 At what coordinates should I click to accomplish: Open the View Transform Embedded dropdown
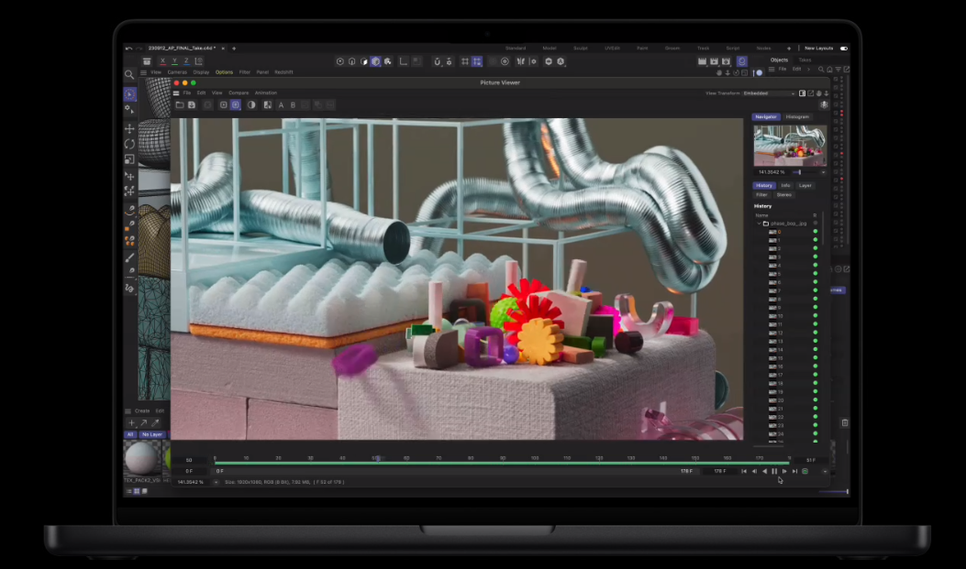click(769, 93)
